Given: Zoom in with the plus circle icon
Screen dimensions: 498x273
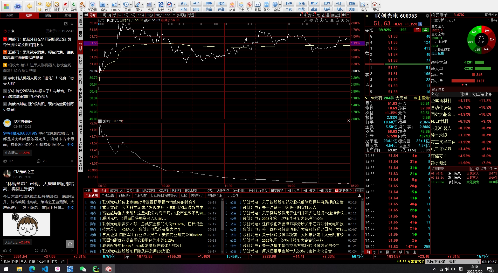Looking at the screenshot, I should [342, 20].
